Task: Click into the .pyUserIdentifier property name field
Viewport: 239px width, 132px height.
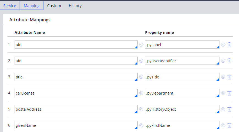Action: [x=182, y=61]
